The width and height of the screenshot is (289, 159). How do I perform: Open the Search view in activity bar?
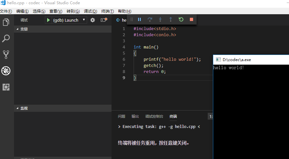click(6, 38)
